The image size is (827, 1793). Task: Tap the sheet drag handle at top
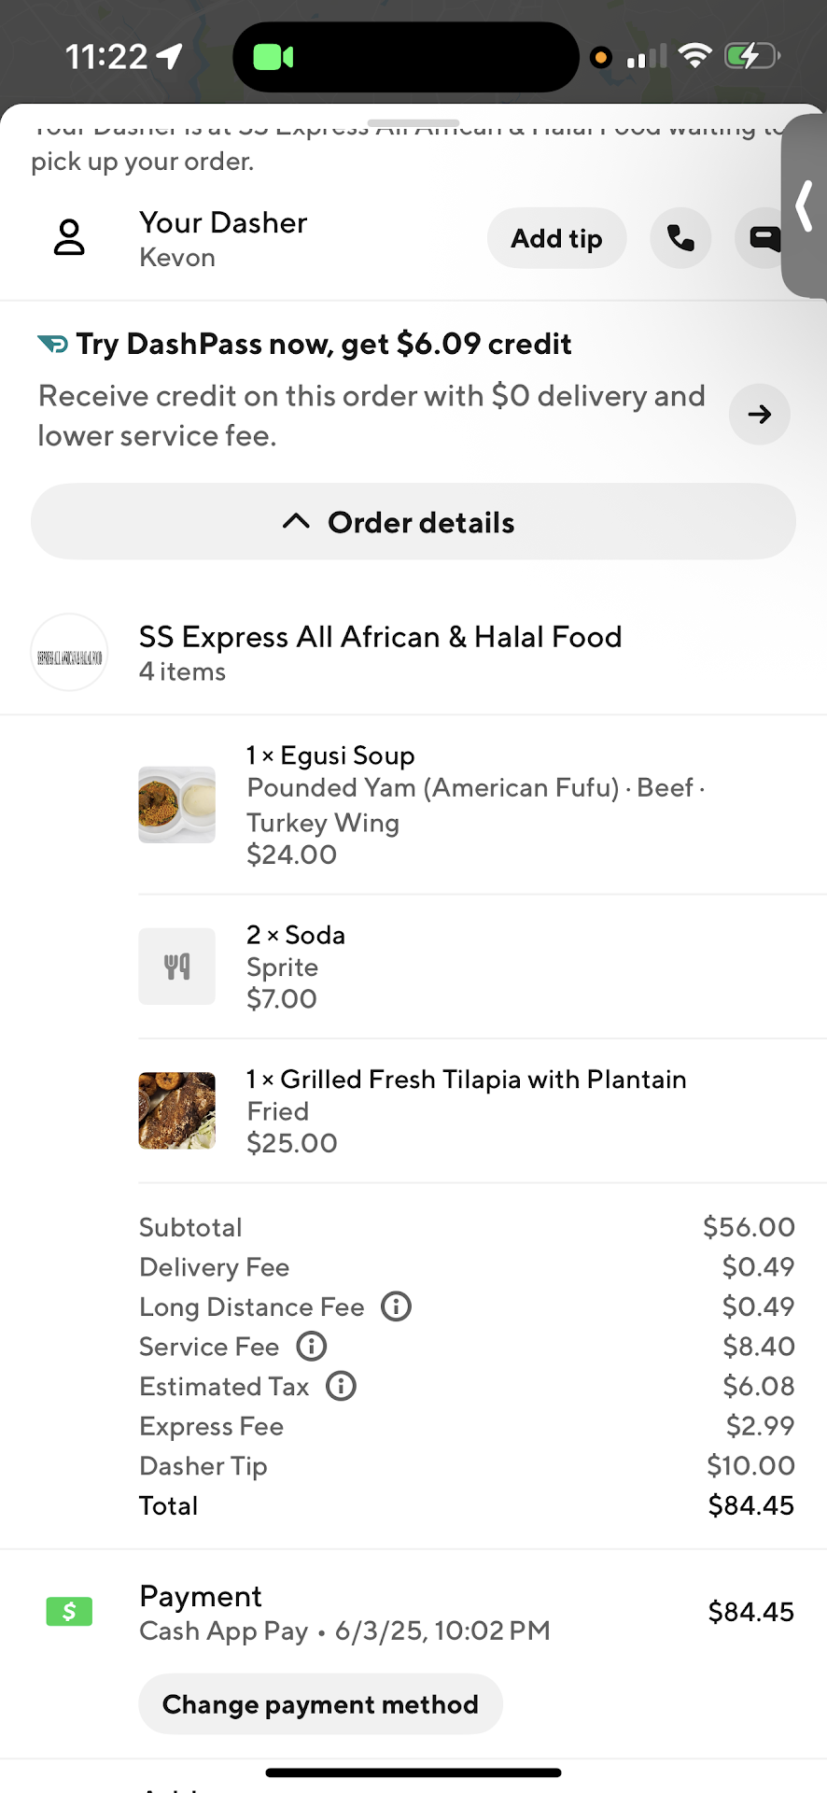tap(413, 123)
